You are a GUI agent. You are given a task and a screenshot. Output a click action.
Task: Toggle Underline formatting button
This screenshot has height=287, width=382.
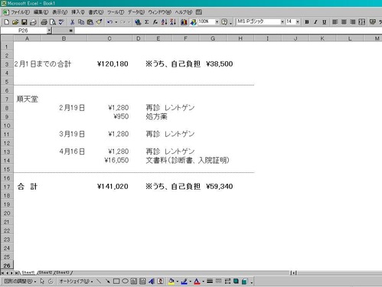click(325, 22)
